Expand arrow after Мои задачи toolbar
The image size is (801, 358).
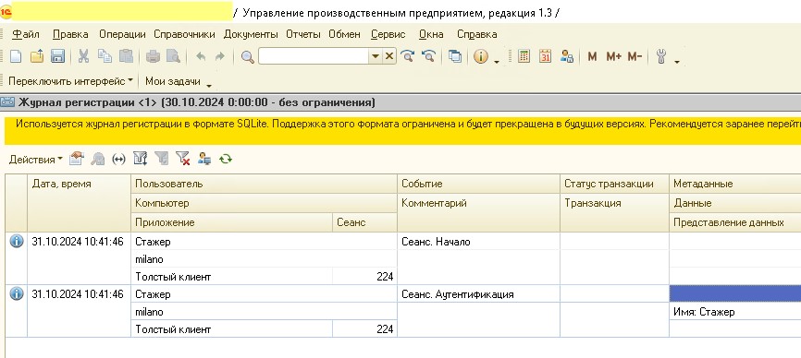pos(208,85)
